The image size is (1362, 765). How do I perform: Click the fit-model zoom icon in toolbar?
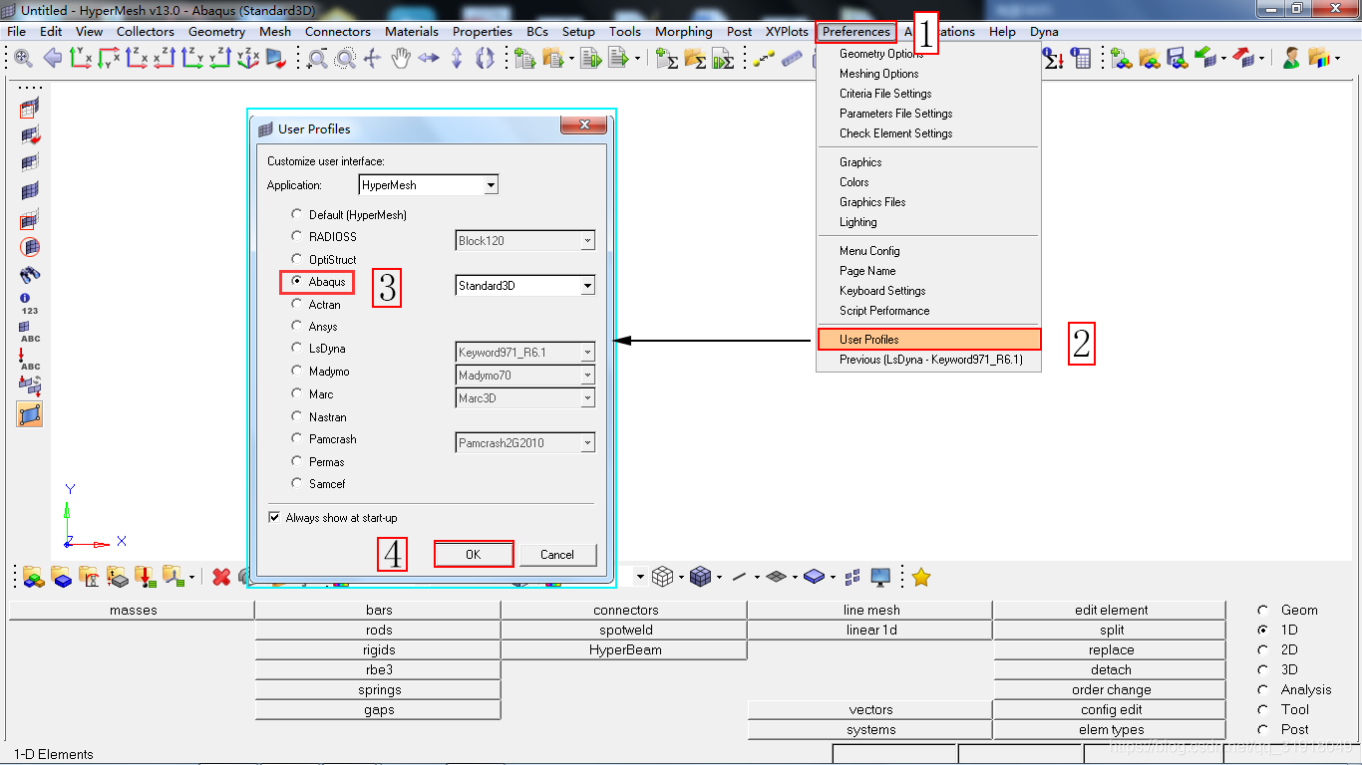tap(23, 59)
